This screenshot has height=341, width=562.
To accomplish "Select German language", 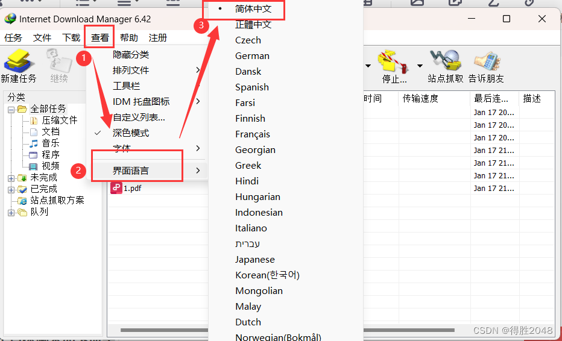I will [x=252, y=56].
